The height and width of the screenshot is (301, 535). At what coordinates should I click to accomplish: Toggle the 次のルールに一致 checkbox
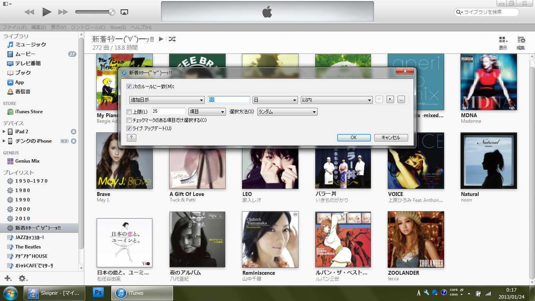[x=129, y=86]
